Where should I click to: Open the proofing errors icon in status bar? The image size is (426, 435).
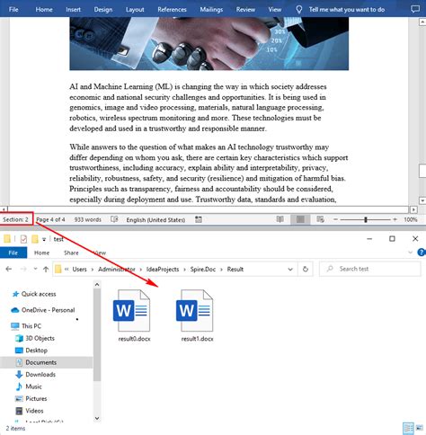114,219
